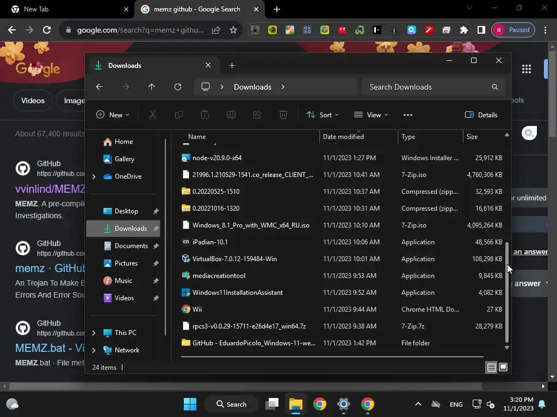
Task: Click the file list scroll-down arrow
Action: (x=507, y=348)
